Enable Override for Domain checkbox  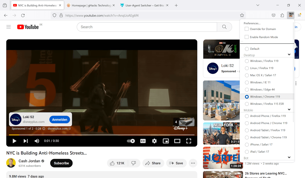[247, 29]
